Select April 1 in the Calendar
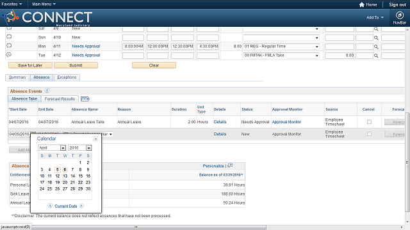The width and height of the screenshot is (410, 230). pyautogui.click(x=80, y=162)
